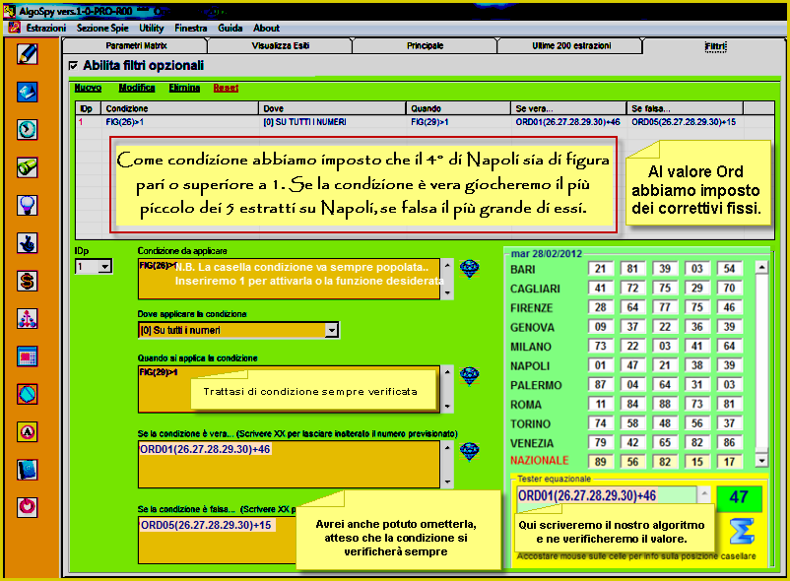Click the diamond icon beside the Se vera field

[x=469, y=451]
